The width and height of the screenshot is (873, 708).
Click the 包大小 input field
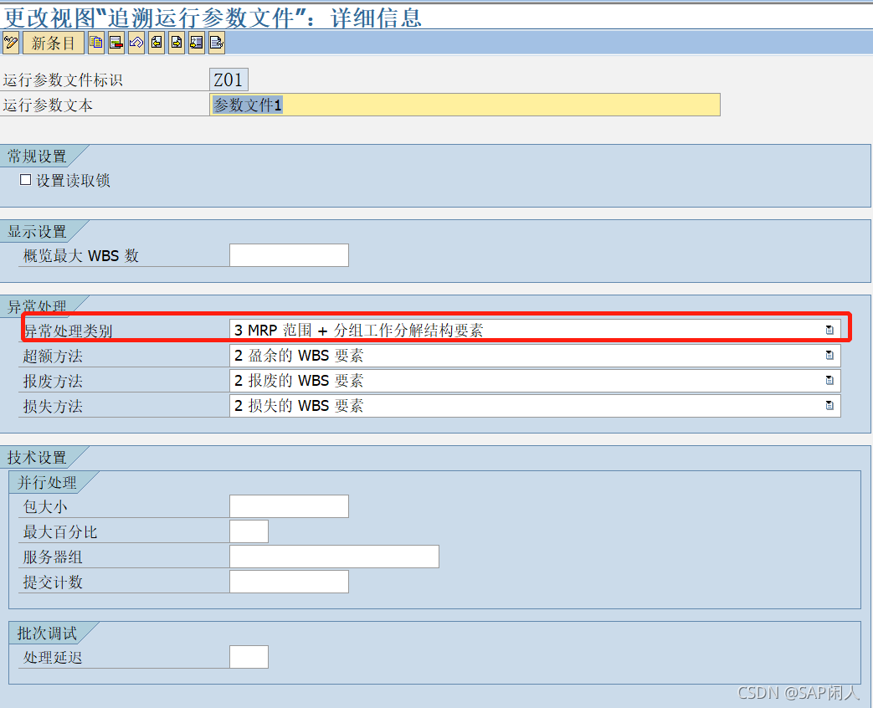tap(289, 506)
